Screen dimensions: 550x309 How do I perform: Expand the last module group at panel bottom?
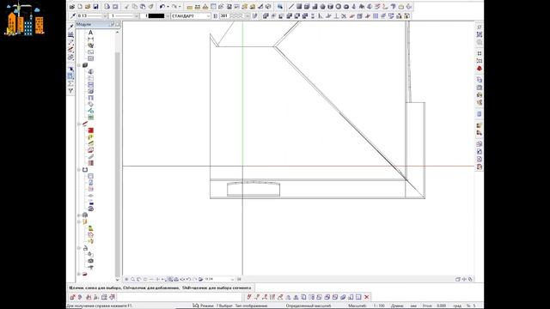click(79, 274)
